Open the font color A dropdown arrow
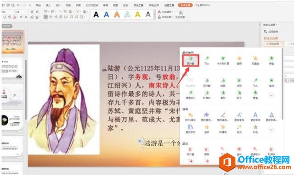The image size is (294, 175). (x=17, y=17)
